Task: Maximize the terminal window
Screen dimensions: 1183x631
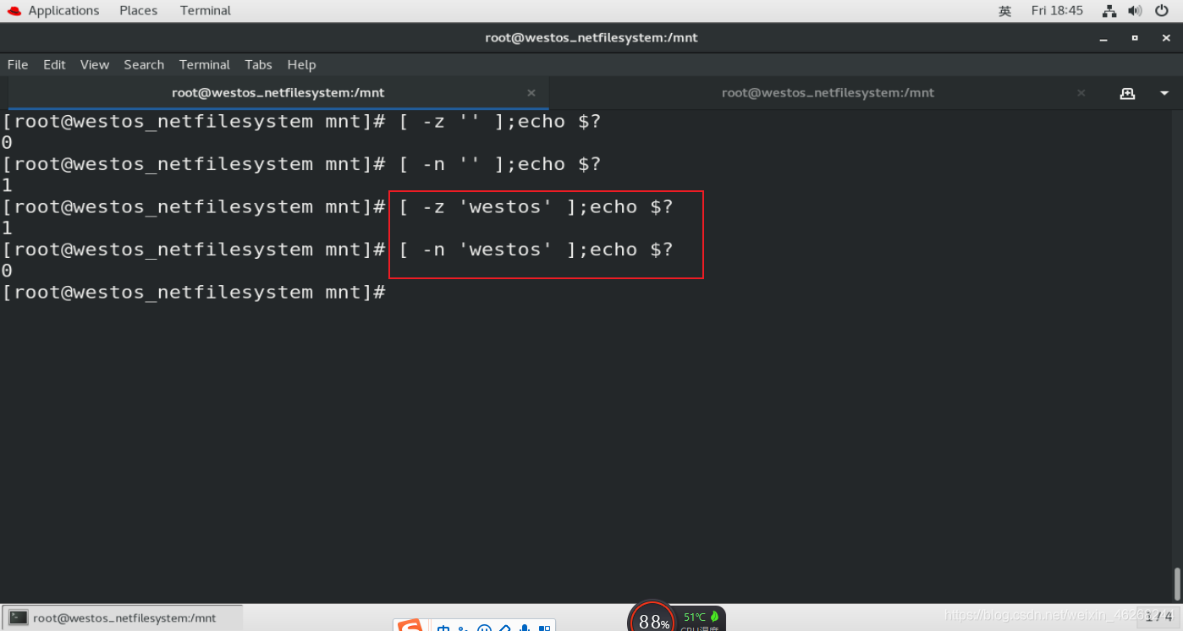Action: pyautogui.click(x=1135, y=38)
